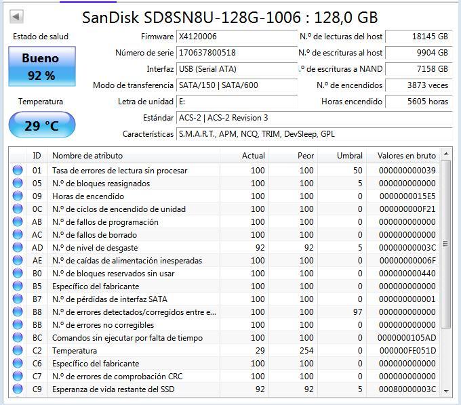The image size is (461, 405).
Task: Click the 29 °C temperature button
Action: click(x=42, y=125)
